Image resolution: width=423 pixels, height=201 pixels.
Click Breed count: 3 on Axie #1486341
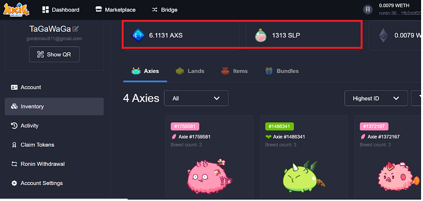[280, 145]
